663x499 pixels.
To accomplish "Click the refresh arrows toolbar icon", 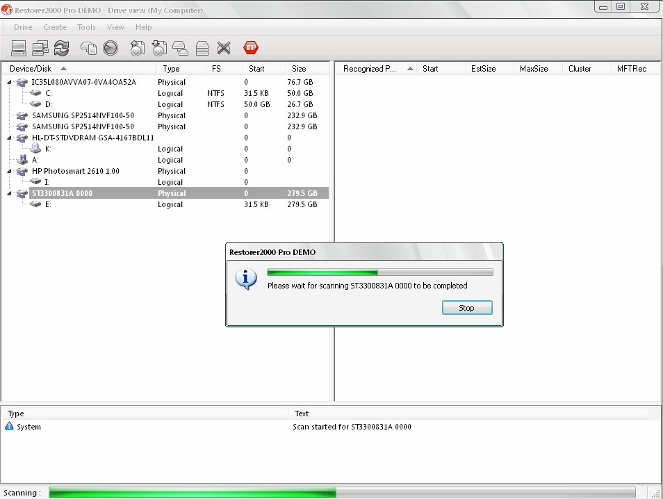I will point(62,48).
